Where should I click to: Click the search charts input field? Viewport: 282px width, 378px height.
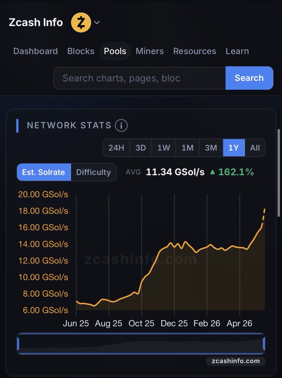140,78
